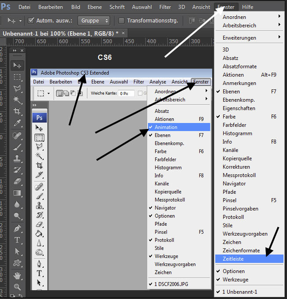Viewport: 287px width, 299px height.
Task: Open the Gruppe dropdown in options bar
Action: [94, 21]
